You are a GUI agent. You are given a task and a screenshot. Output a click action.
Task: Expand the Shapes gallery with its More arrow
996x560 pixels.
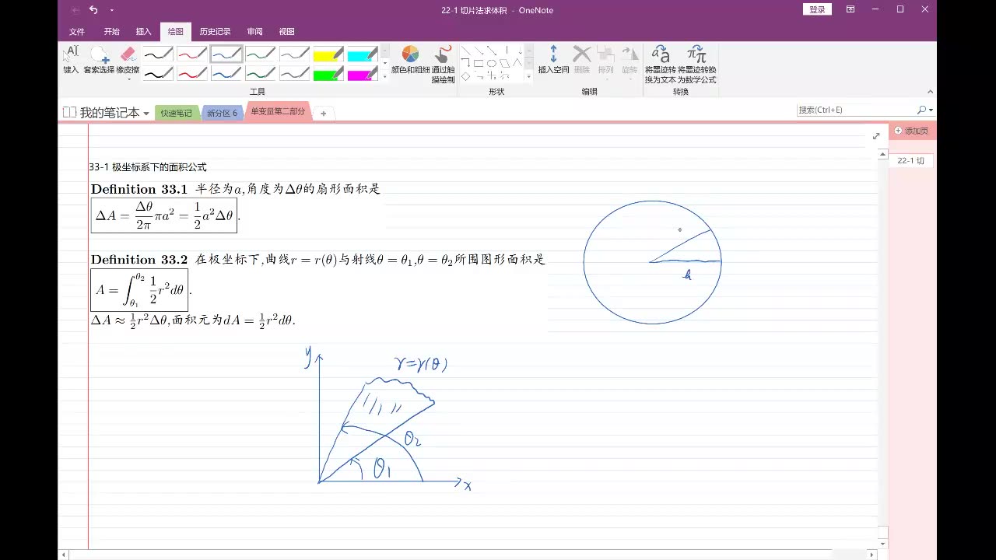point(529,76)
